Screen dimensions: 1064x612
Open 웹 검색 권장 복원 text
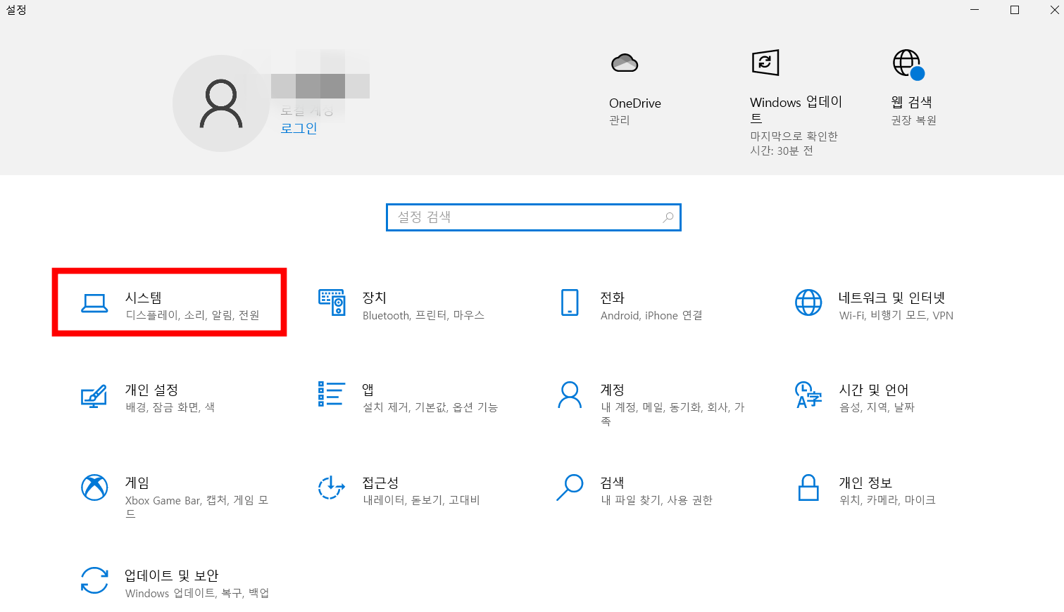point(914,120)
